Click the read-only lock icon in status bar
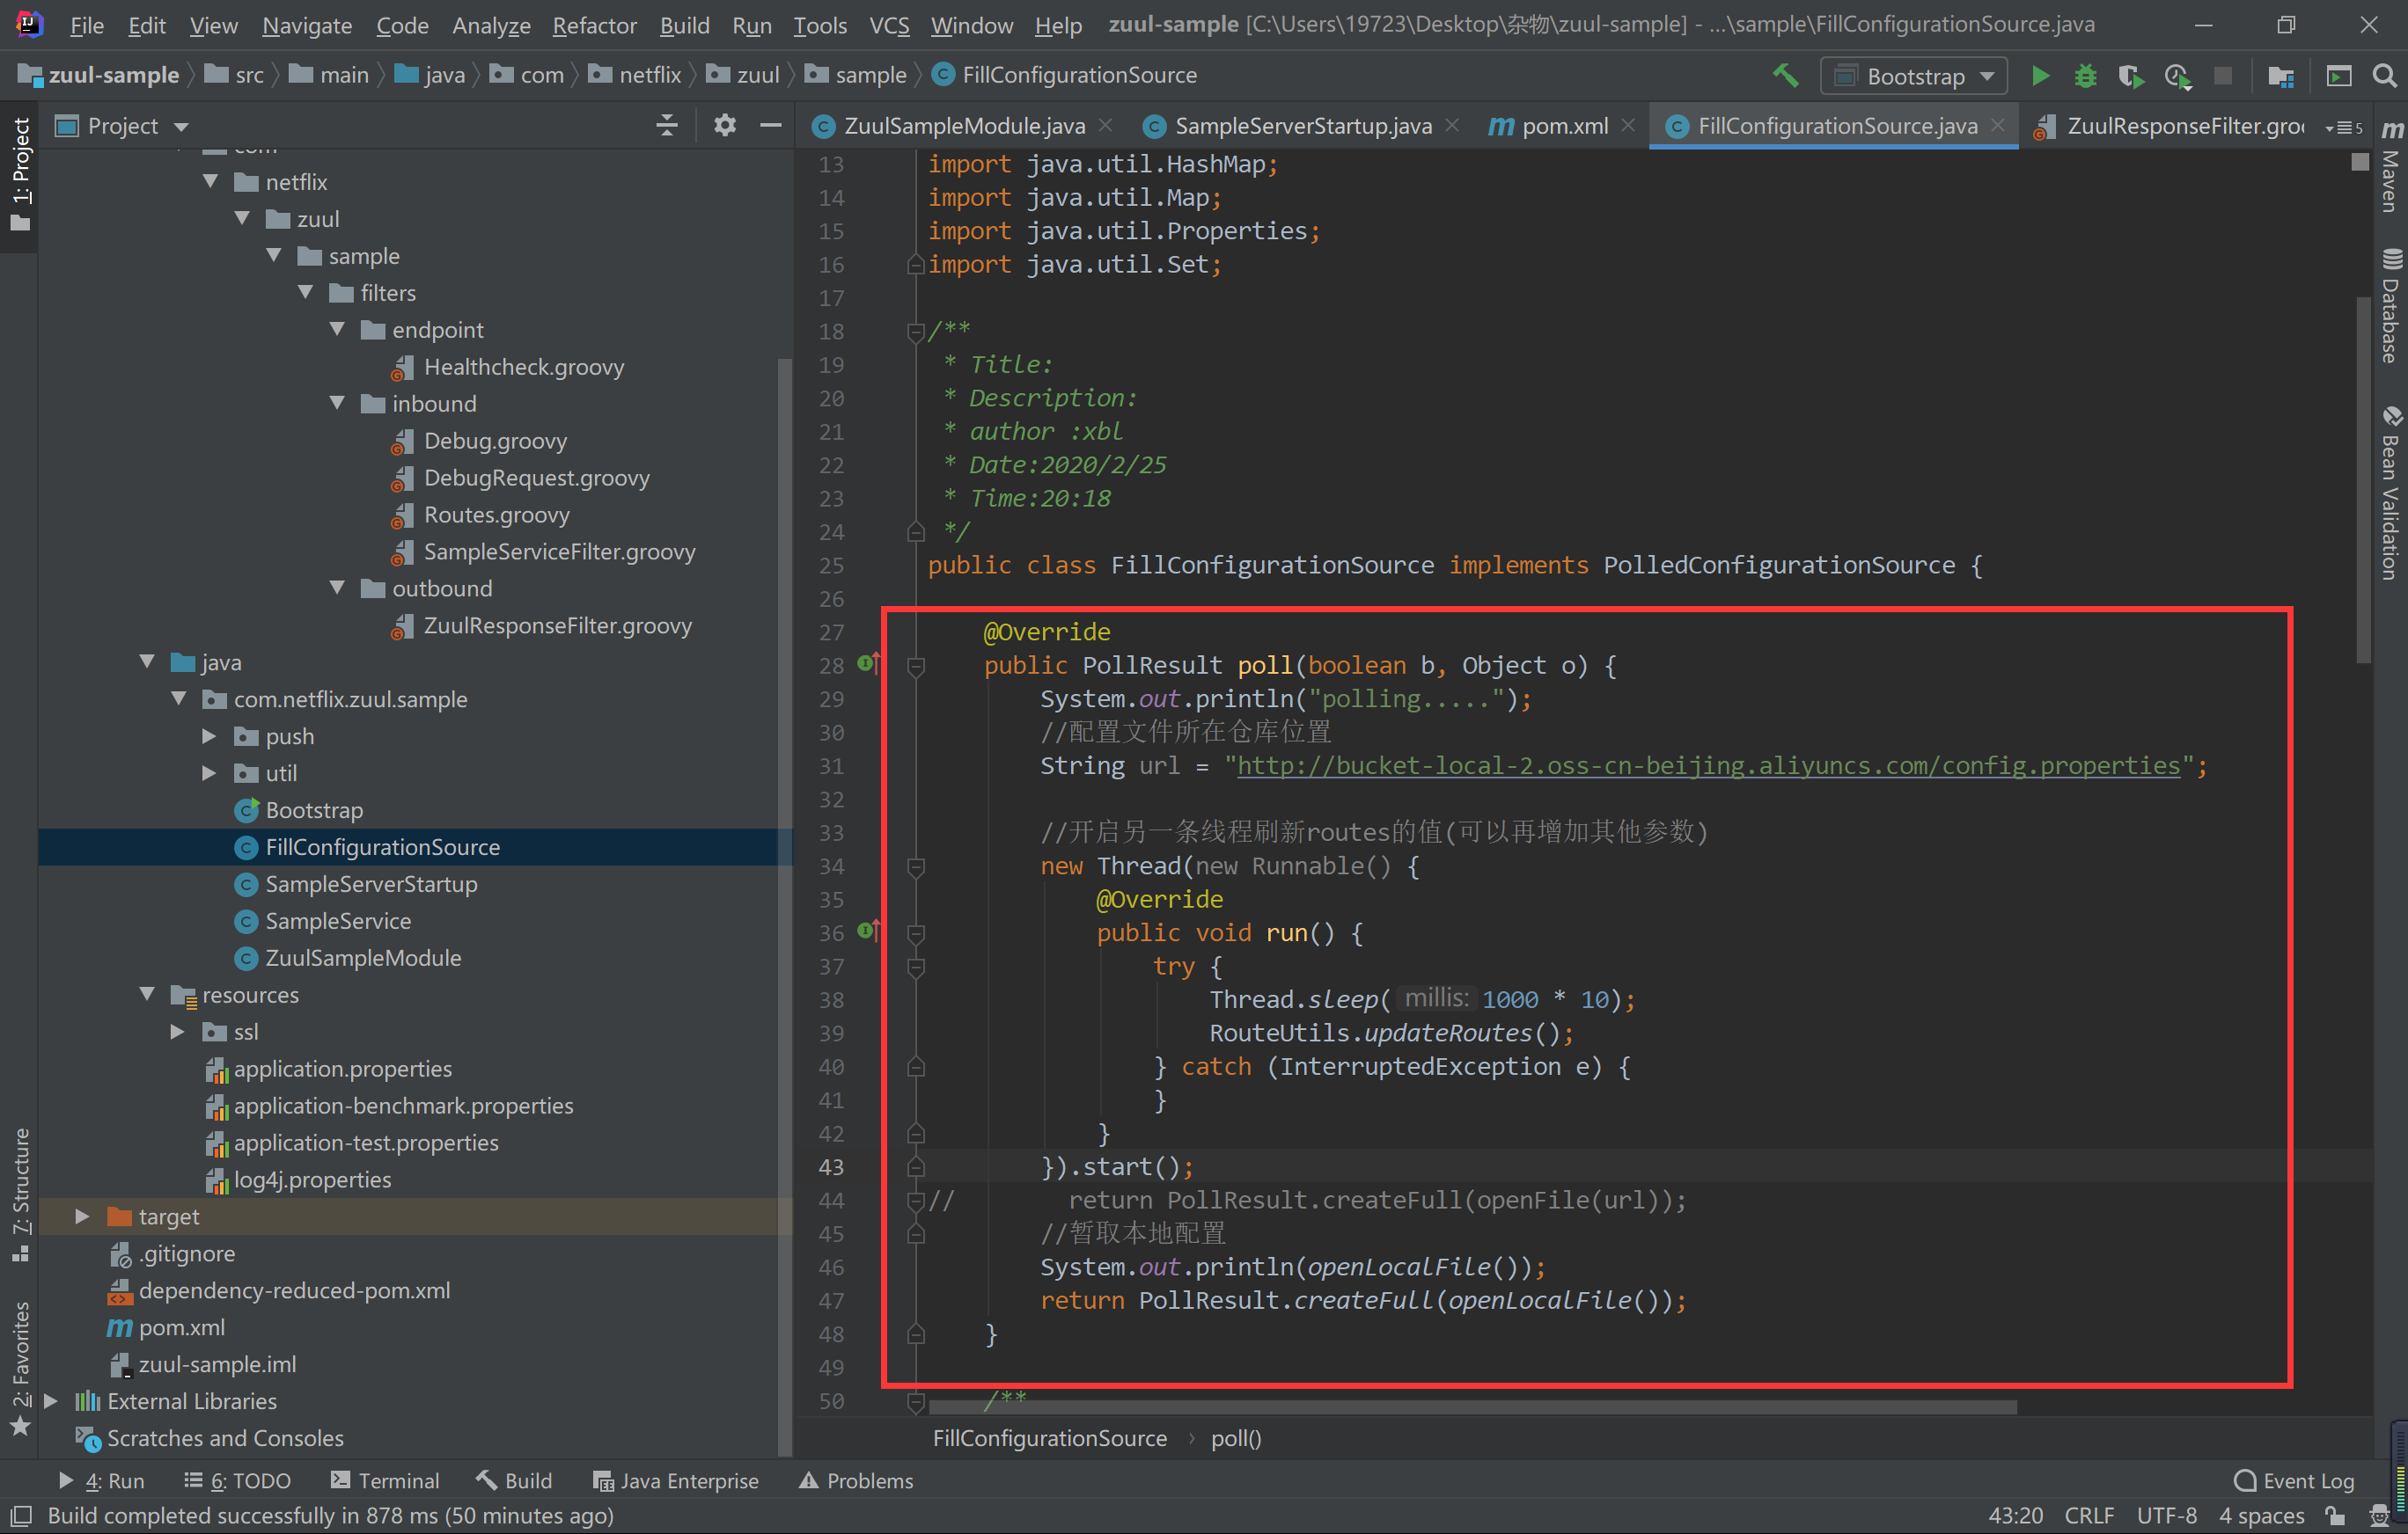The width and height of the screenshot is (2408, 1534). 2336,1516
